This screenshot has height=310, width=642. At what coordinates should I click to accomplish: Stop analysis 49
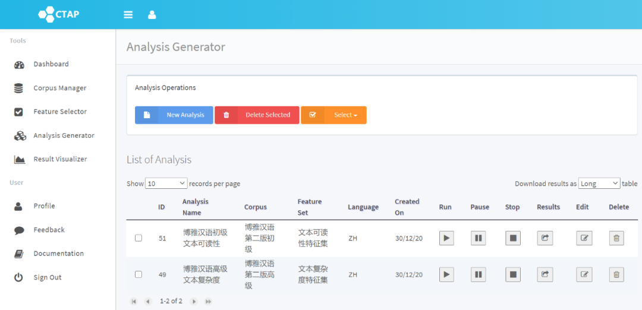pyautogui.click(x=513, y=274)
